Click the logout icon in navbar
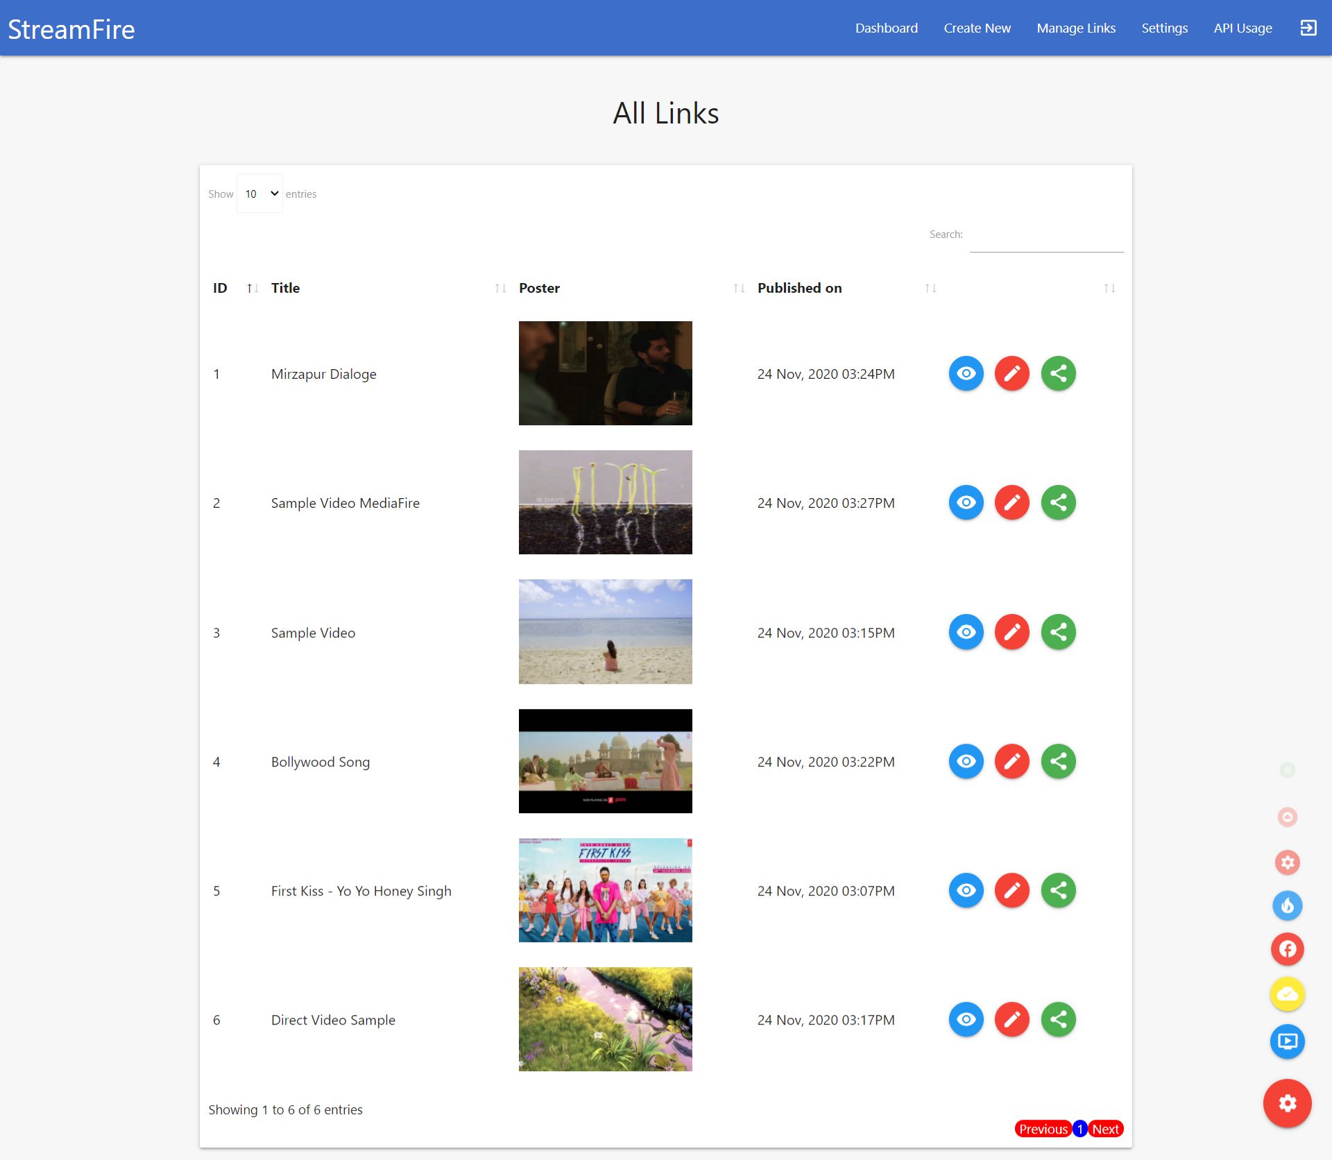 (1308, 28)
